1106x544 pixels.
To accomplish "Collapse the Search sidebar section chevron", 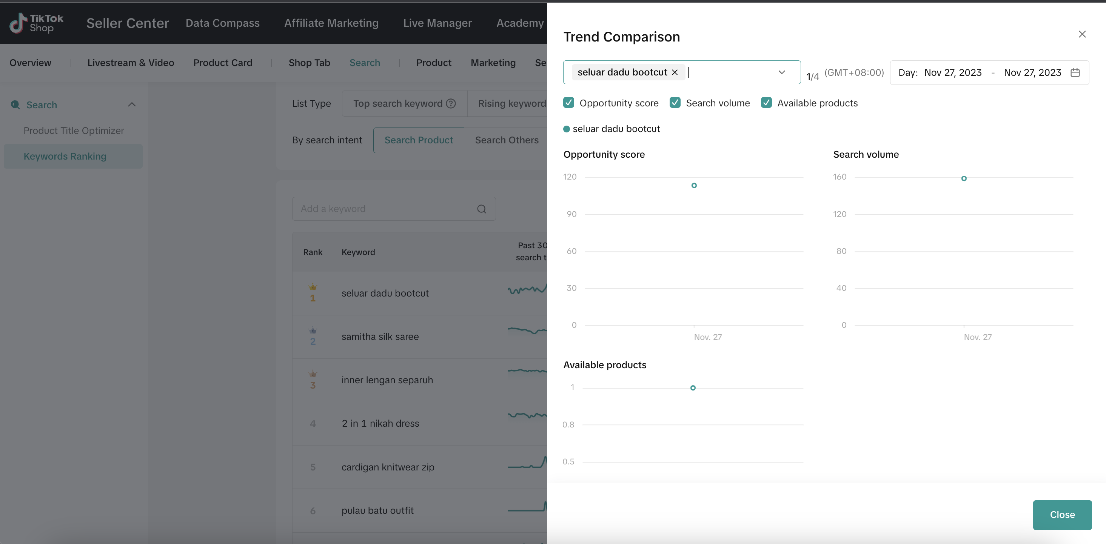I will [x=132, y=104].
